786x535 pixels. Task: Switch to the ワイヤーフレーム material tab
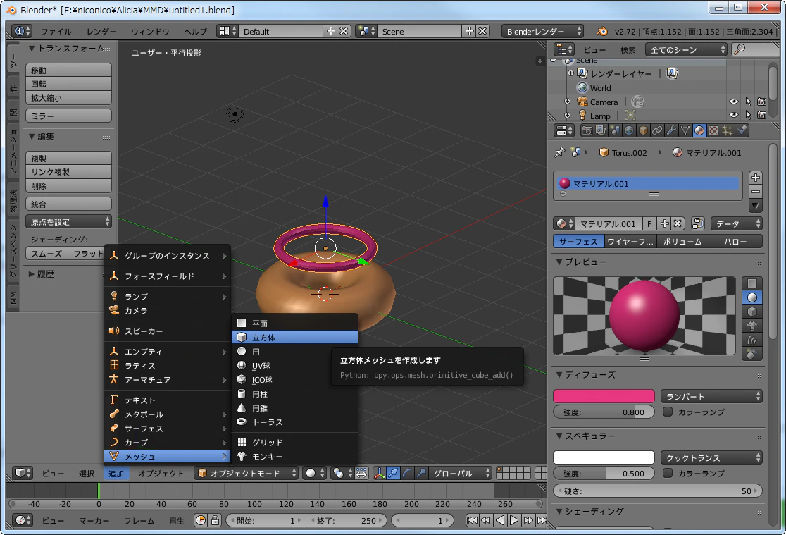[630, 241]
